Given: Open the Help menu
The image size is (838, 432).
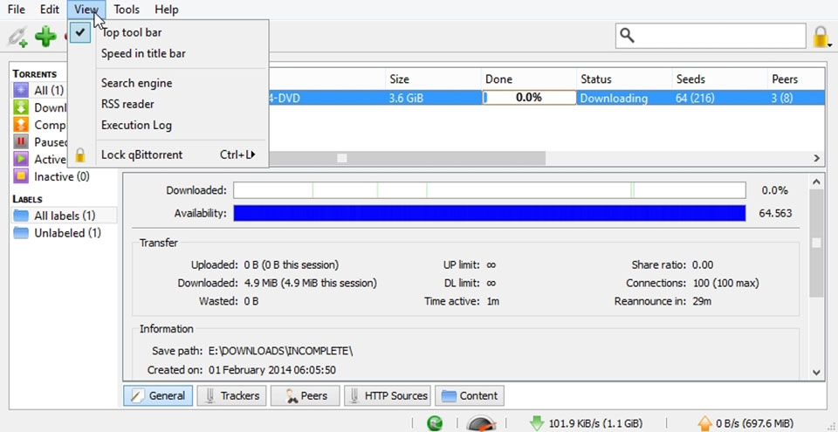Looking at the screenshot, I should tap(166, 10).
